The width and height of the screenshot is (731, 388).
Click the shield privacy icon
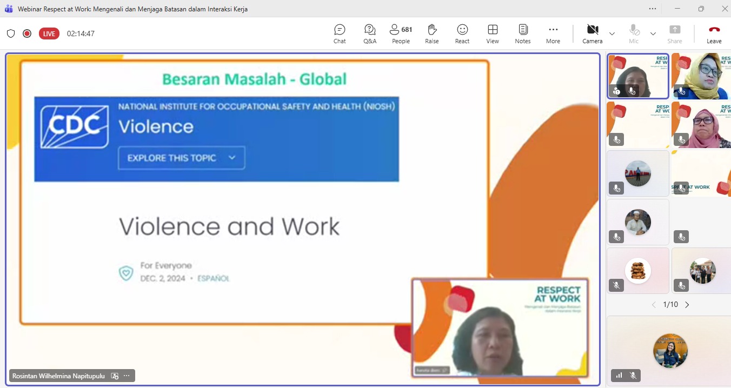click(11, 34)
